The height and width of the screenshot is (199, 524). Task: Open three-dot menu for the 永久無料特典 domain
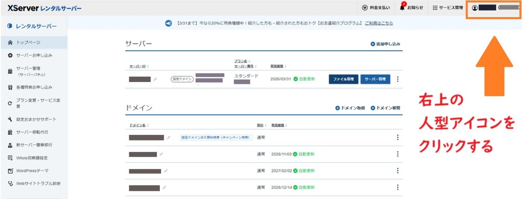tap(397, 137)
